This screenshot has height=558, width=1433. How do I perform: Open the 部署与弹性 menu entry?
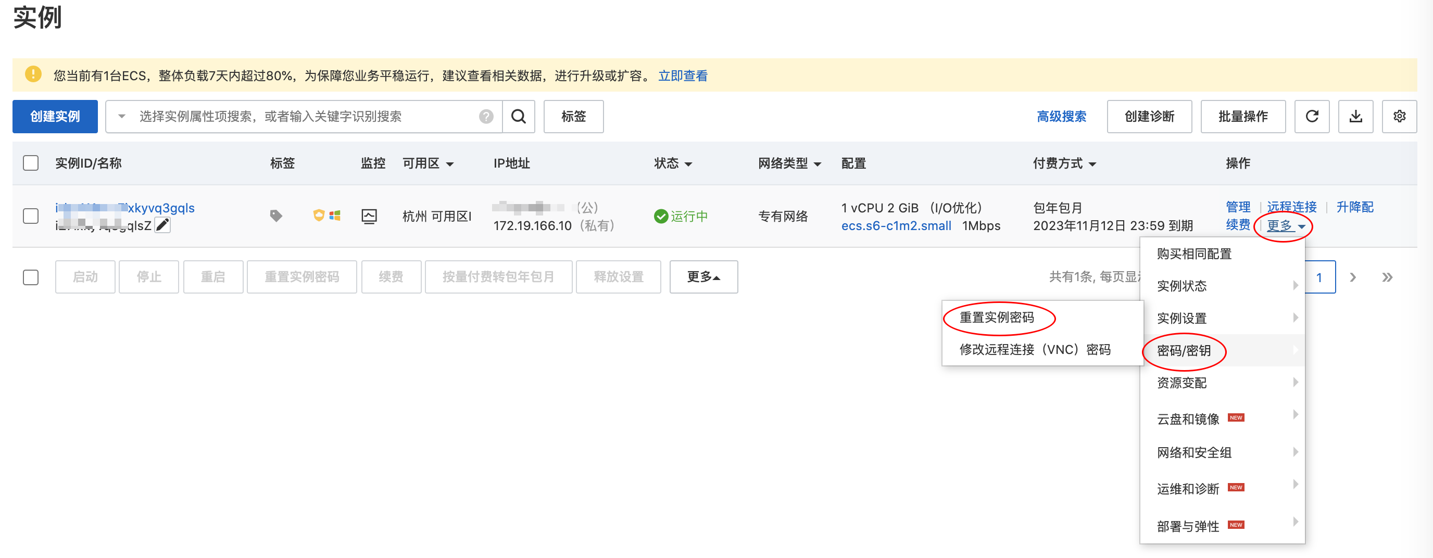tap(1222, 526)
